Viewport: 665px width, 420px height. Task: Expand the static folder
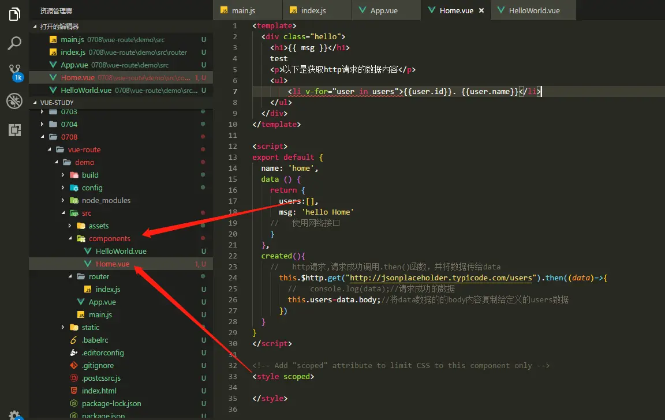121,328
